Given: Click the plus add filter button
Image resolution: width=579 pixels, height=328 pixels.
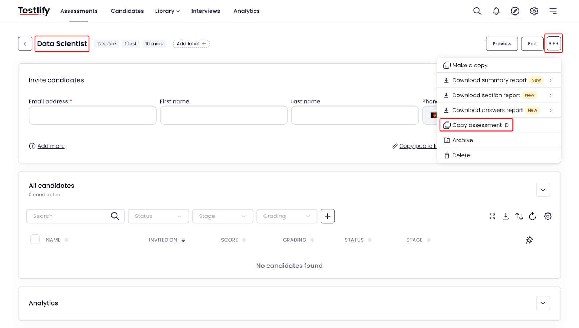Looking at the screenshot, I should [327, 216].
